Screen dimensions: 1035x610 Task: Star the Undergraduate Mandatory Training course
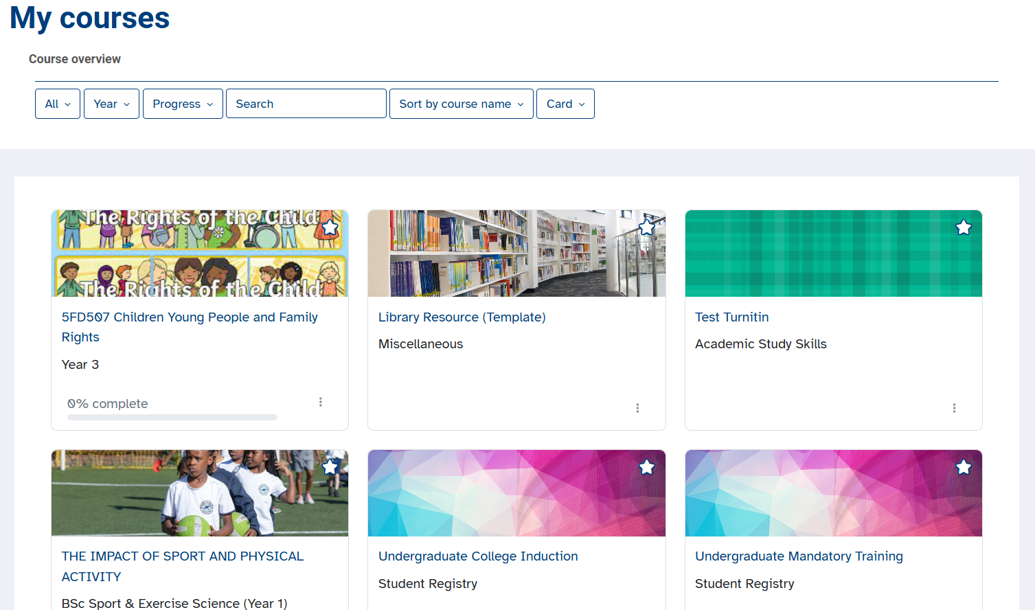click(963, 466)
